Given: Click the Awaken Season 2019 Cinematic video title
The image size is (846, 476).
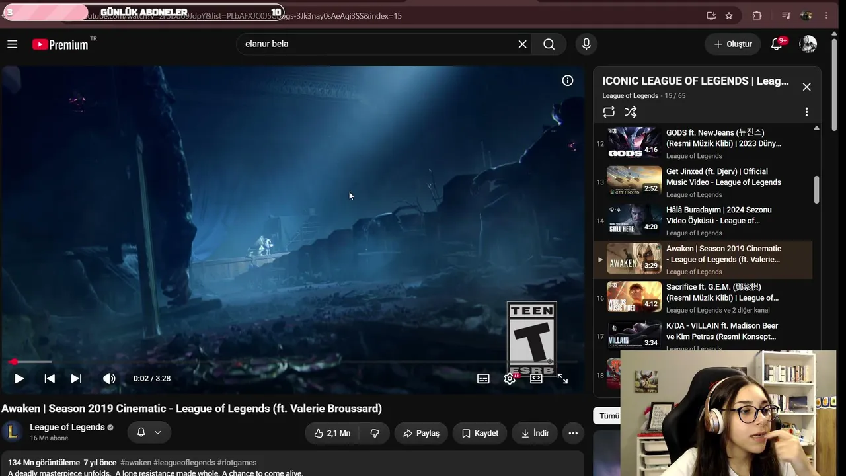Looking at the screenshot, I should [x=192, y=409].
